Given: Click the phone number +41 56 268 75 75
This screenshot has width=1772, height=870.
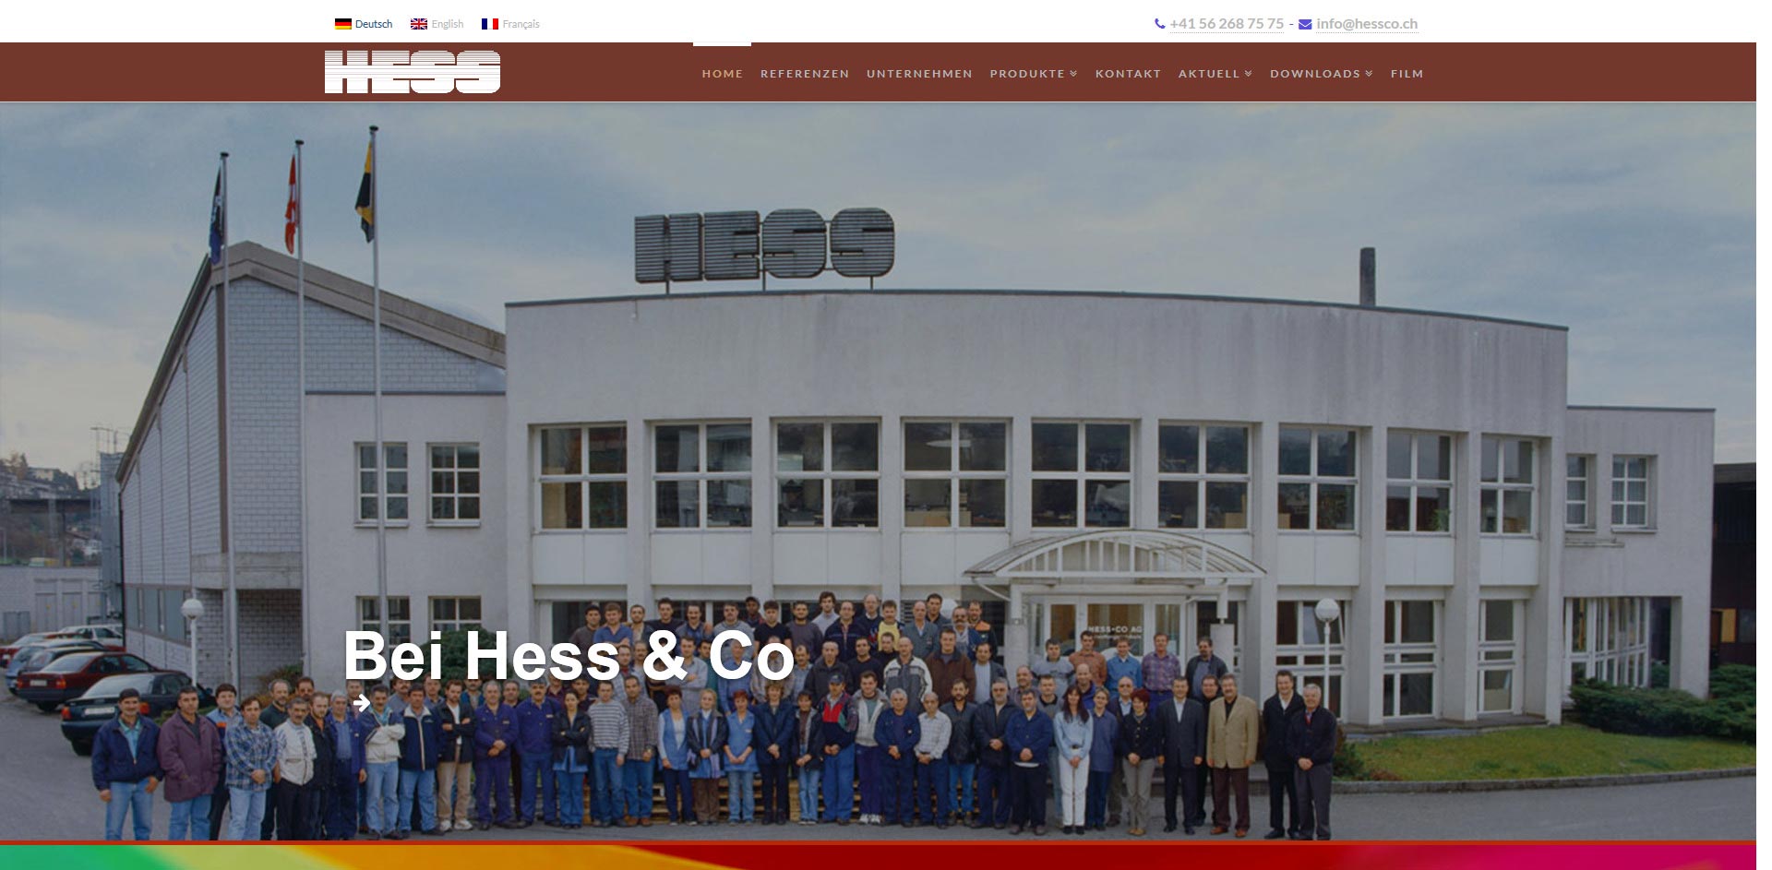Looking at the screenshot, I should tap(1227, 24).
